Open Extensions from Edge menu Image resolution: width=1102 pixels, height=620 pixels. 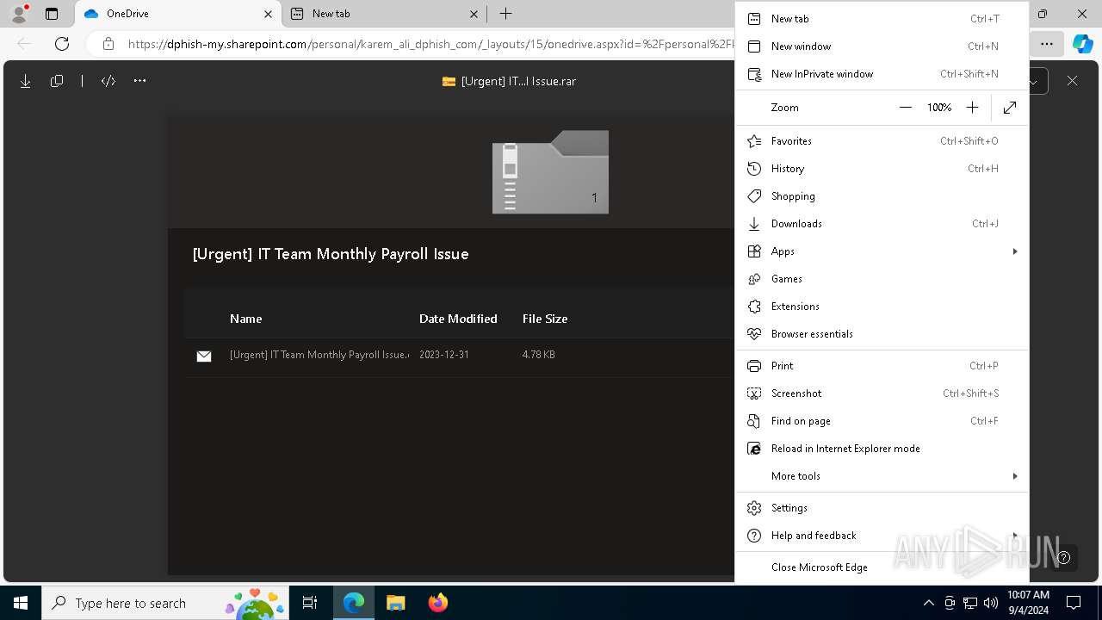(882, 307)
